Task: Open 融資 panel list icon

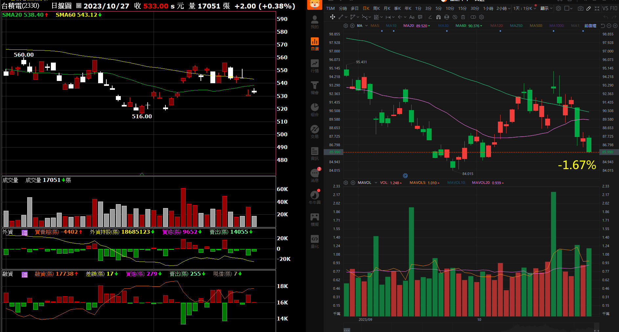Action: (x=25, y=275)
